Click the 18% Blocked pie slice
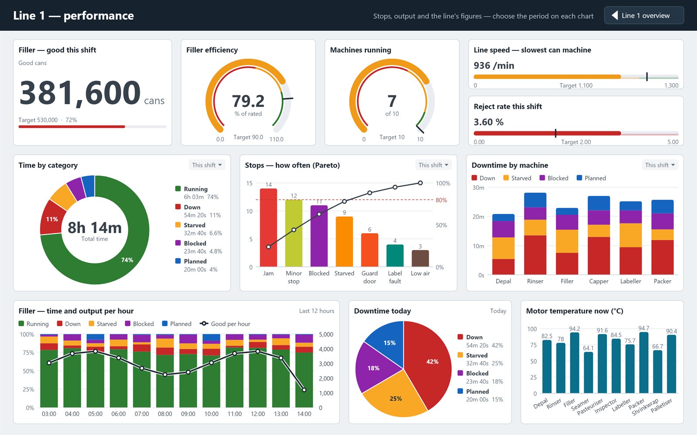The height and width of the screenshot is (435, 697). [373, 368]
